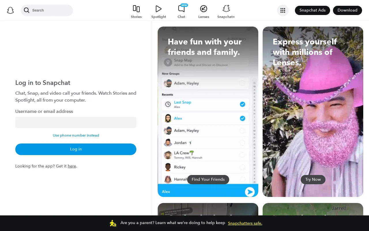The height and width of the screenshot is (231, 369).
Task: Follow the 'here' app link
Action: (72, 166)
